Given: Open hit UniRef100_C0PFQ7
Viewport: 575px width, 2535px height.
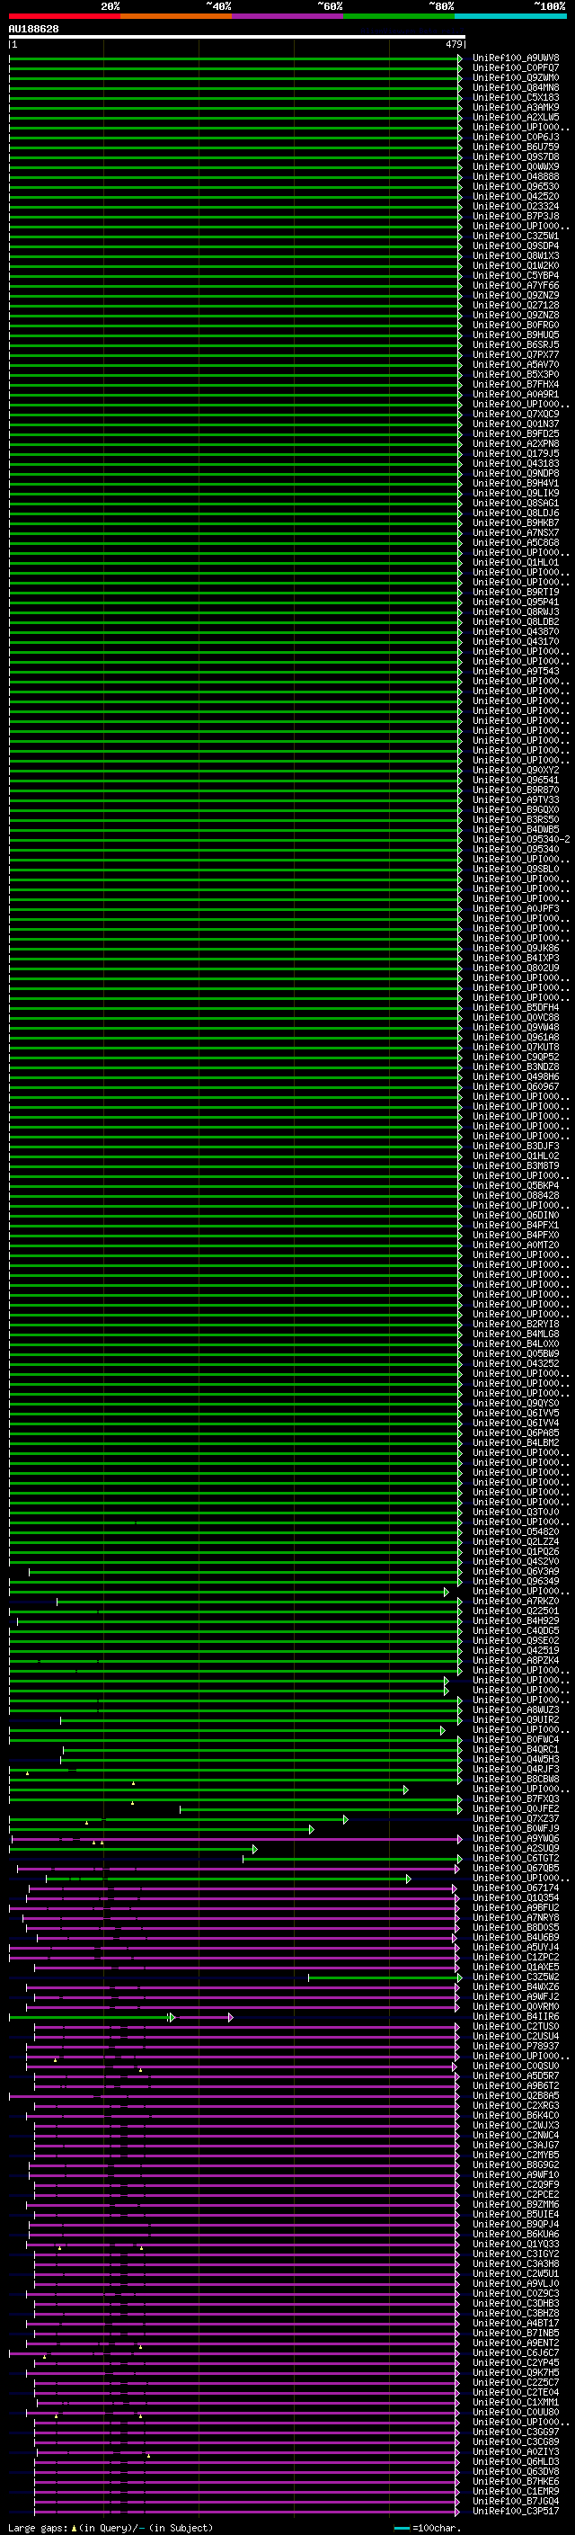Looking at the screenshot, I should tap(516, 68).
